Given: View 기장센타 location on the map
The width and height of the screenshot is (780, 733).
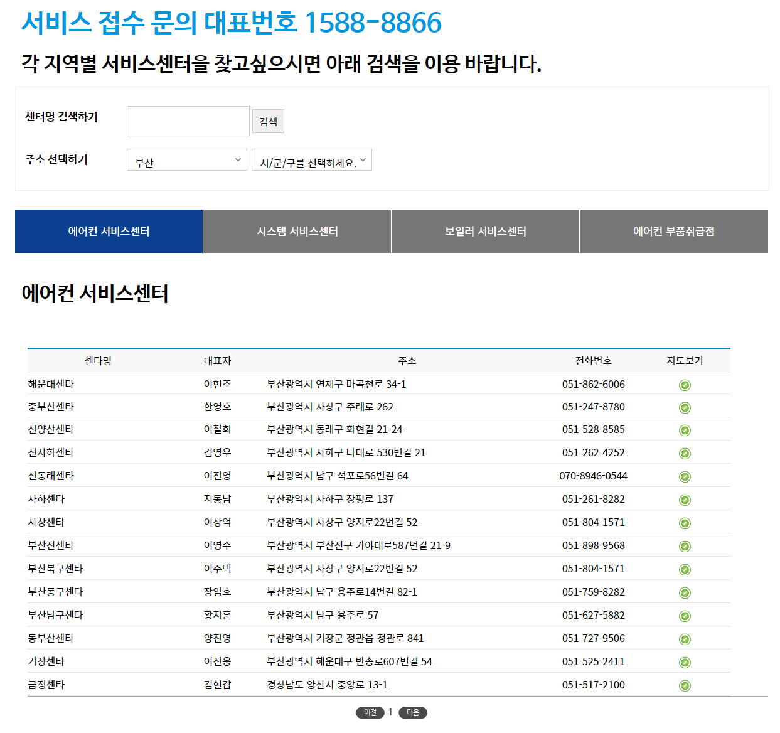Looking at the screenshot, I should pos(685,661).
